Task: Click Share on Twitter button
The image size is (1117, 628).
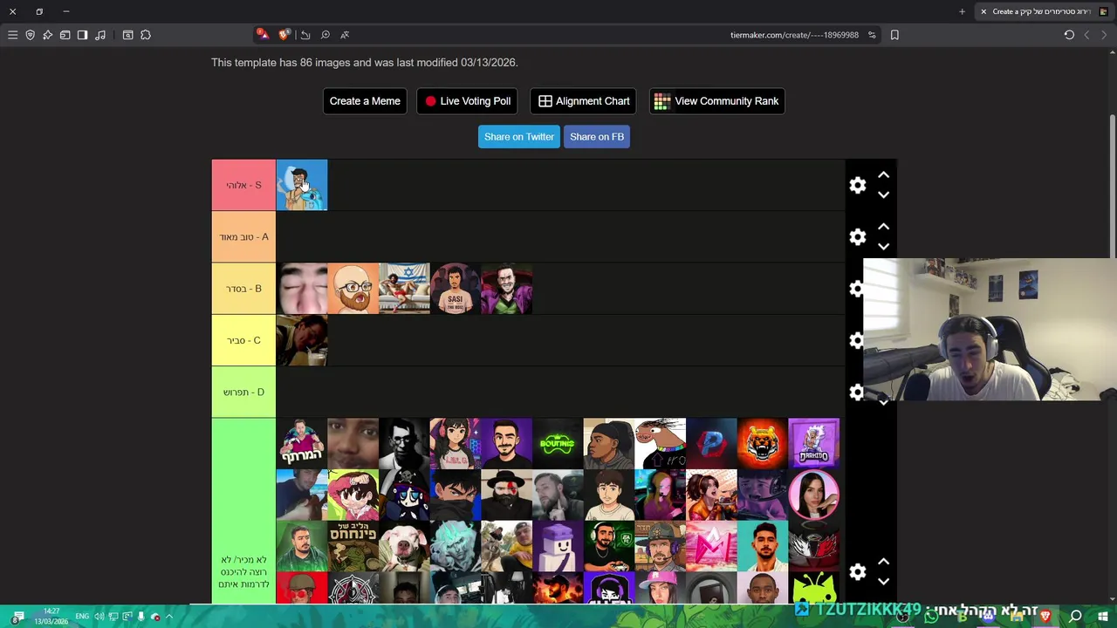Action: click(x=519, y=137)
